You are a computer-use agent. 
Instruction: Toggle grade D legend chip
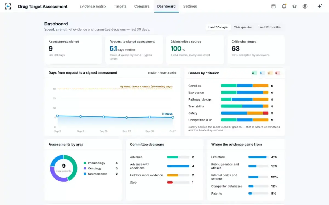pyautogui.click(x=277, y=73)
